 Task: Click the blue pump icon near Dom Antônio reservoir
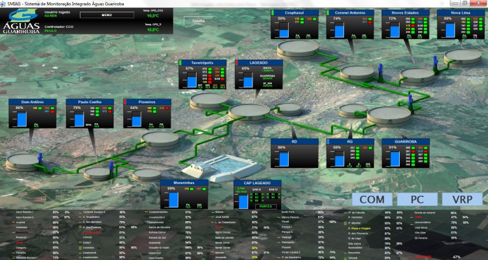[40, 158]
